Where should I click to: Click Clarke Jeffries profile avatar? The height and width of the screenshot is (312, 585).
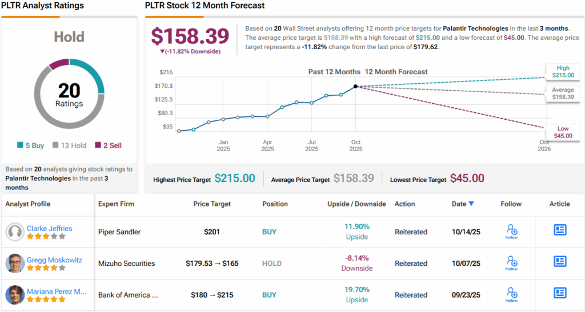click(15, 232)
